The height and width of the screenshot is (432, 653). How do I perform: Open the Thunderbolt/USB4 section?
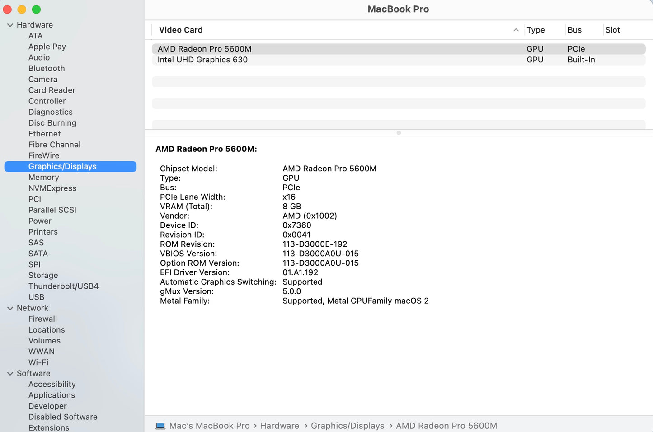(63, 286)
